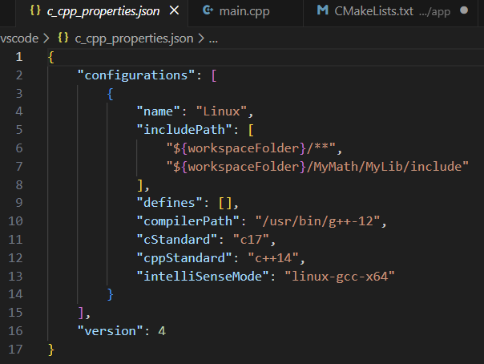Click the JSON icon in the breadcrumb
The width and height of the screenshot is (484, 364).
coord(63,38)
